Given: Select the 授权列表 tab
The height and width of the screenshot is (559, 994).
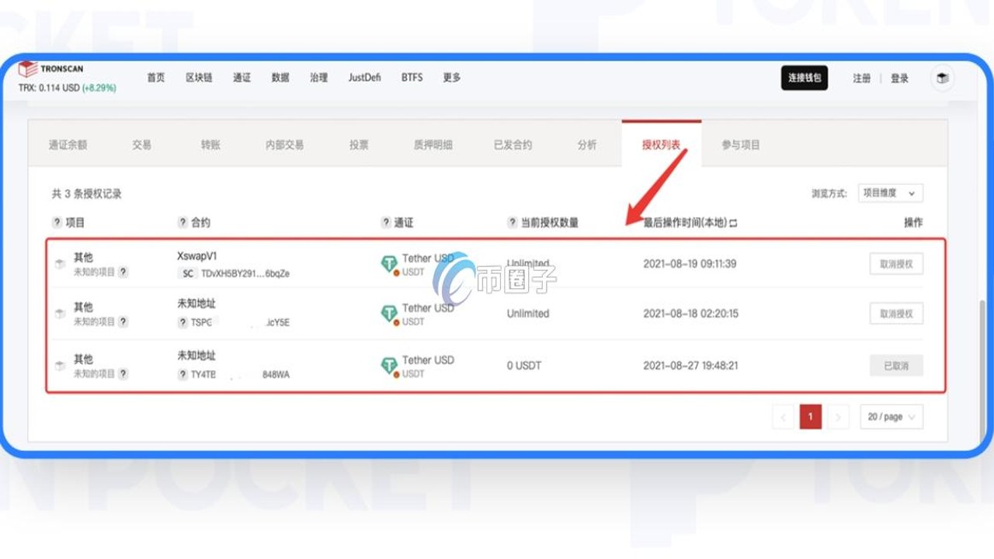Looking at the screenshot, I should tap(662, 144).
